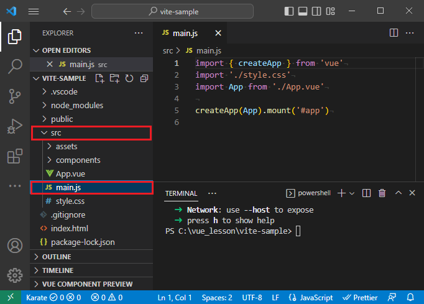This screenshot has width=424, height=304.
Task: Open the Explorer view in activity bar
Action: [x=14, y=37]
